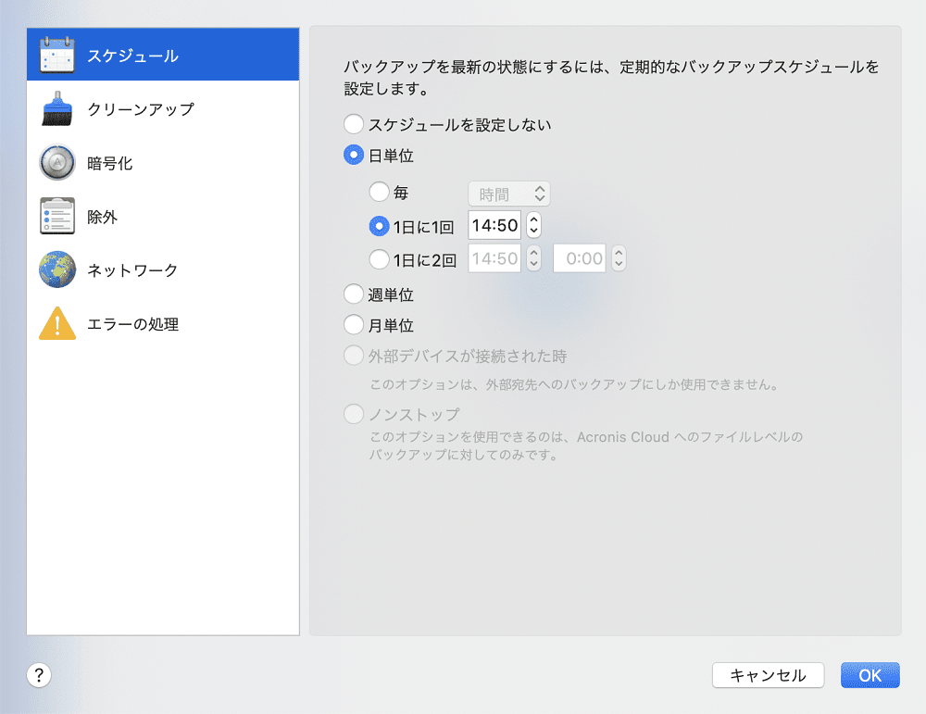
Task: Enable the '1日に2回' twice daily option
Action: 379,259
